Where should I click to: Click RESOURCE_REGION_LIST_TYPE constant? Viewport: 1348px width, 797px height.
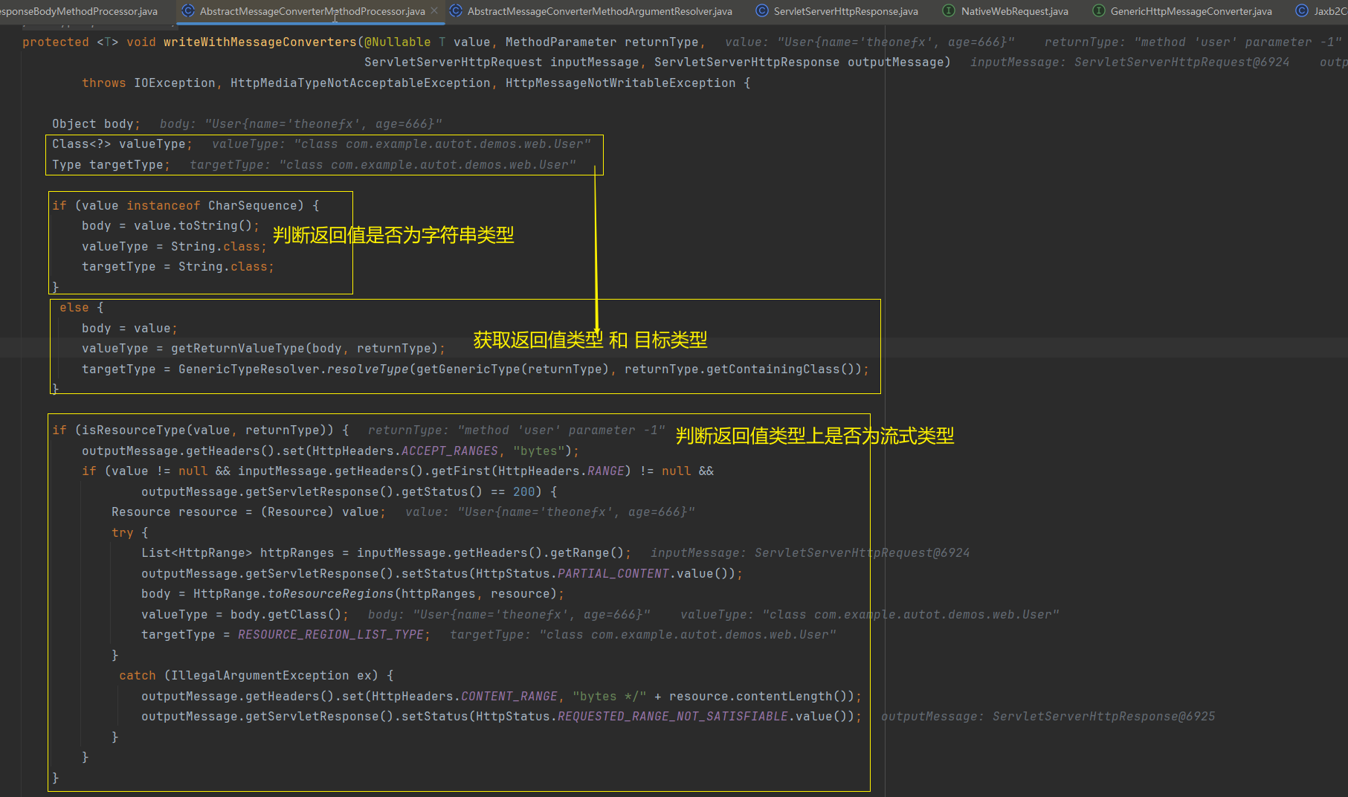pos(331,635)
